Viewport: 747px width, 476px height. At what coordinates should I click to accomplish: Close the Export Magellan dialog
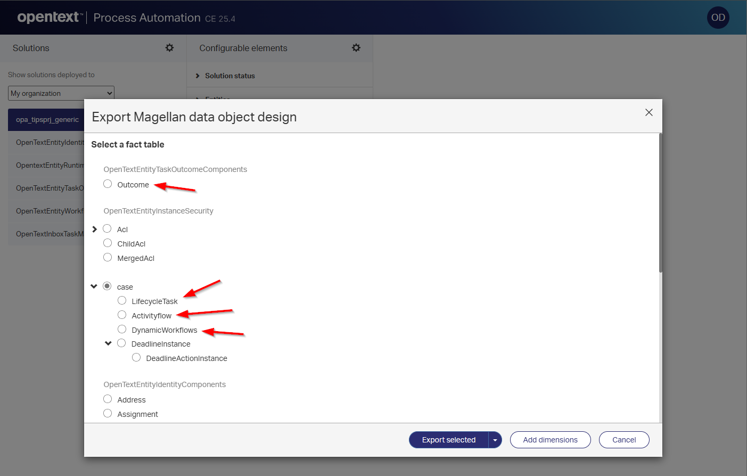coord(649,112)
